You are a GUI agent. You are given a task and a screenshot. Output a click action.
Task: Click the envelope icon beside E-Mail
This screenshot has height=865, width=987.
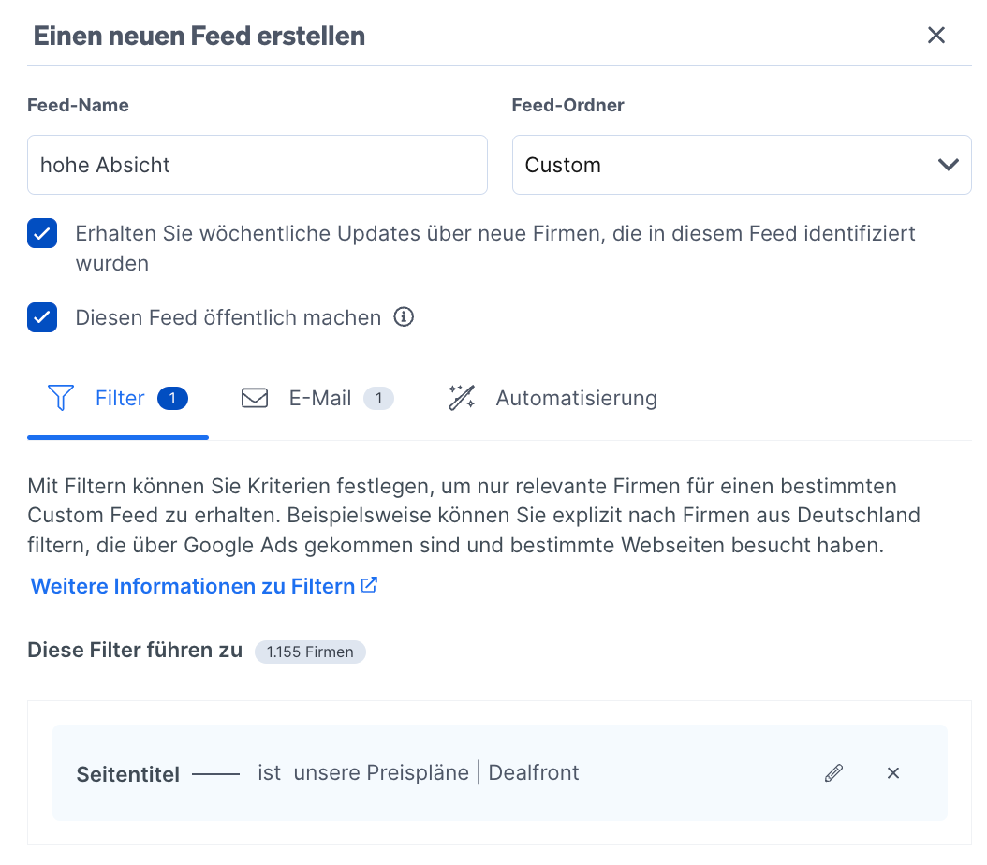click(x=254, y=398)
